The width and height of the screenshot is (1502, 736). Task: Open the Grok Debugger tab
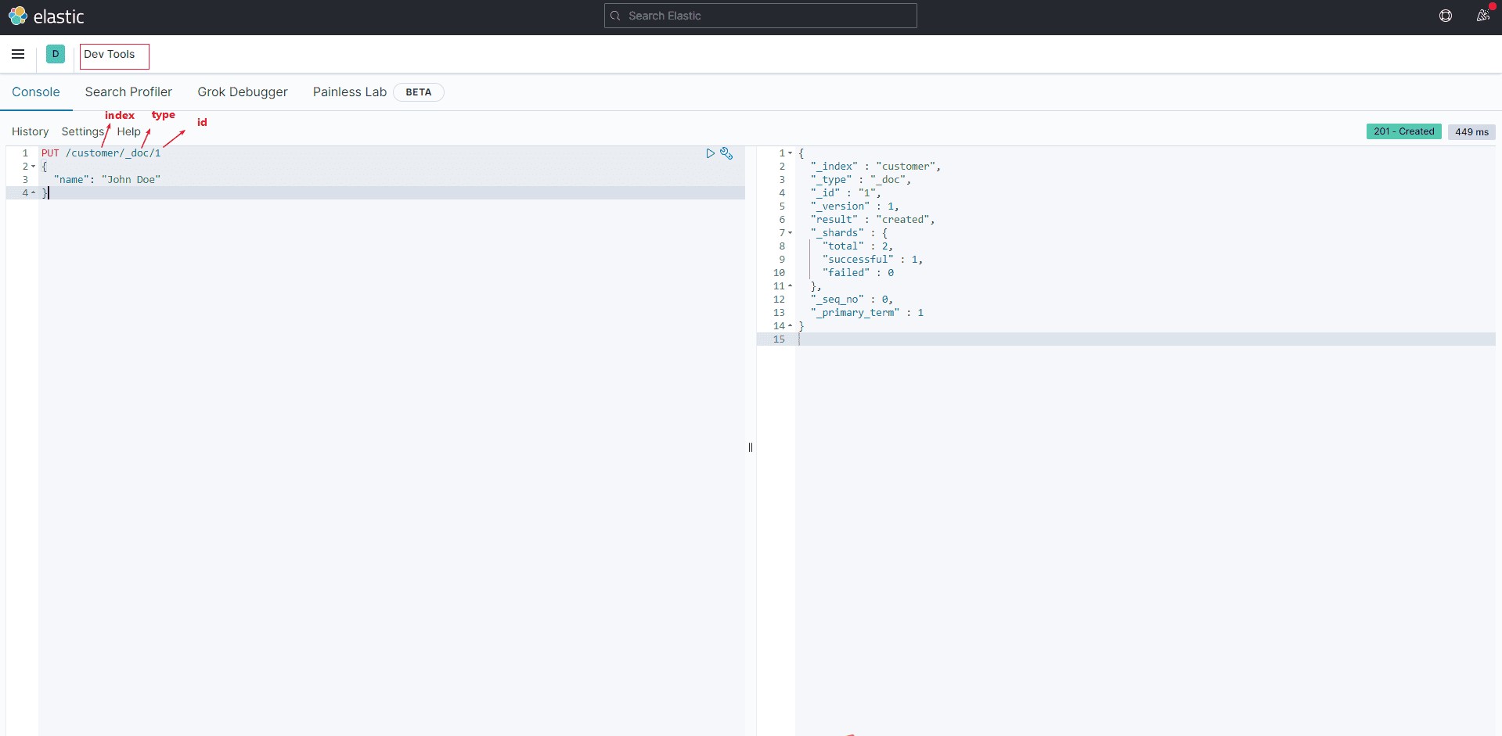tap(242, 92)
